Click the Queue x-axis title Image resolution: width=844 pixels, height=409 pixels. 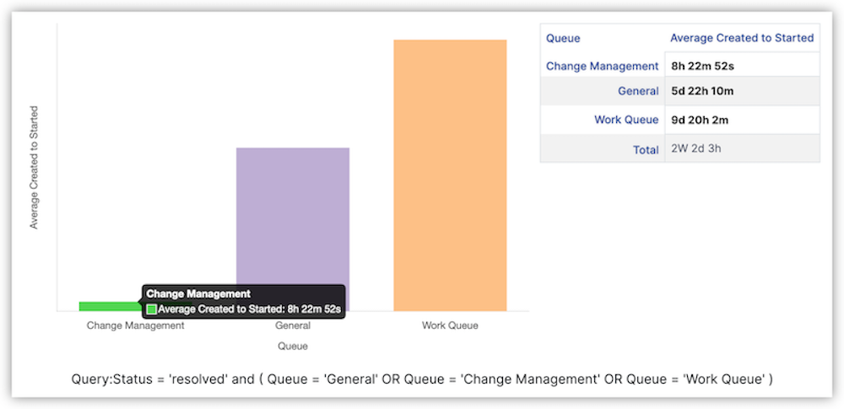[x=293, y=346]
